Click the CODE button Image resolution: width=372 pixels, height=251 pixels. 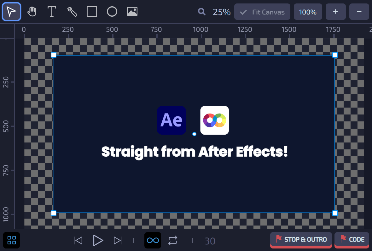click(x=352, y=240)
